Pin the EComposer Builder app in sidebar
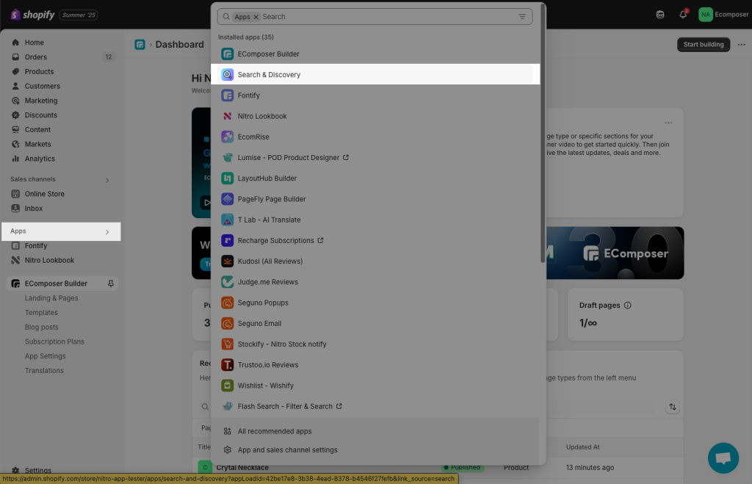The image size is (752, 484). 111,283
